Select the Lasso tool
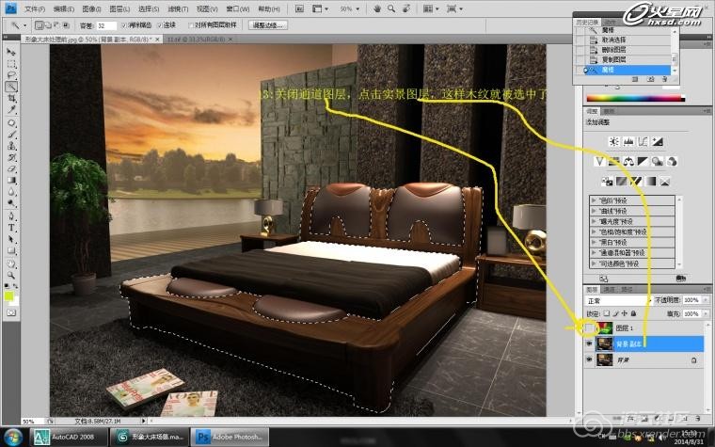Viewport: 715px width, 447px height. [11, 75]
